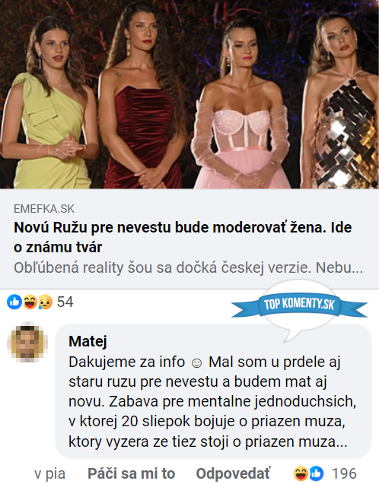Open the comment reactions count 196
379x484 pixels.
click(x=344, y=473)
